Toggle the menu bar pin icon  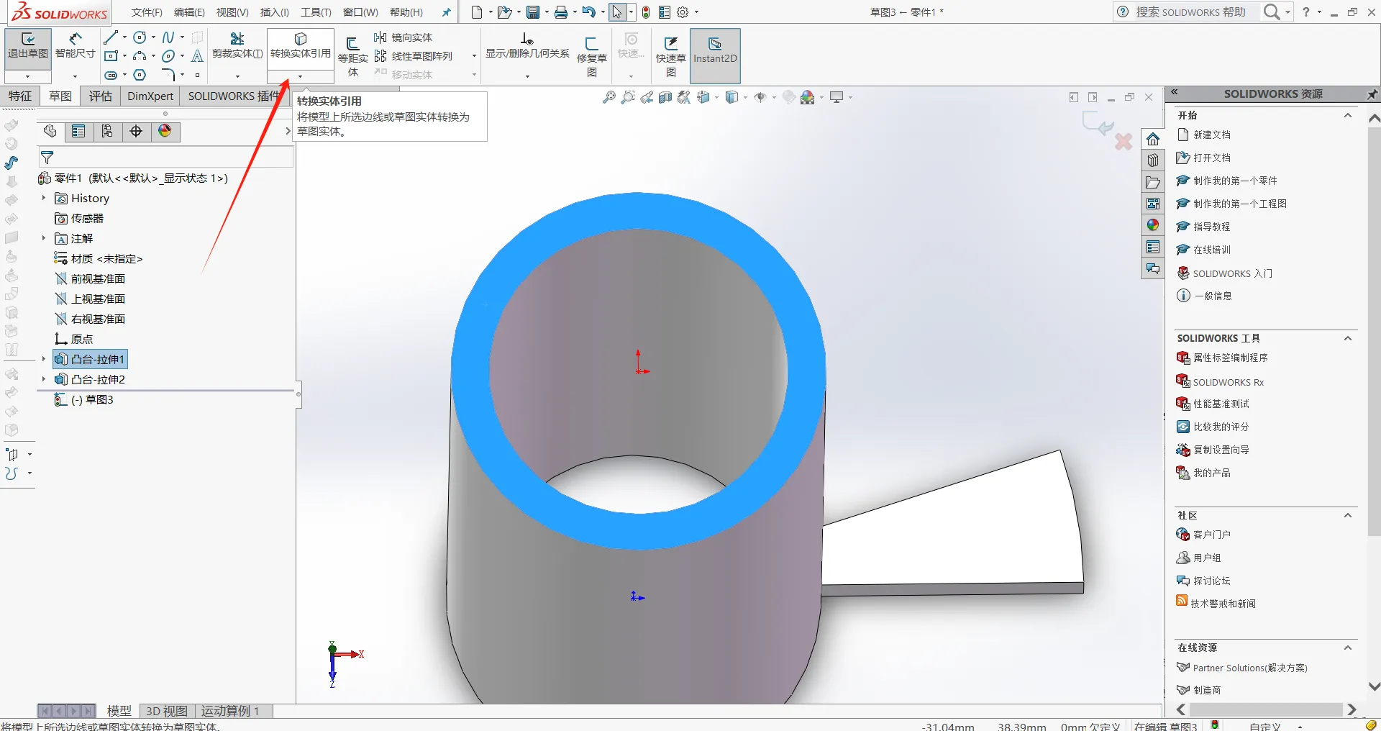pyautogui.click(x=447, y=12)
